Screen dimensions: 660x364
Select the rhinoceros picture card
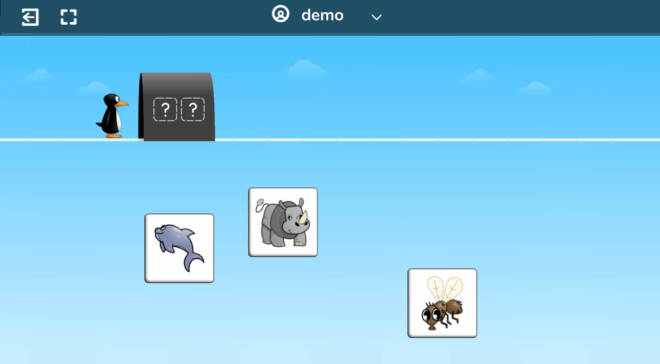click(283, 222)
